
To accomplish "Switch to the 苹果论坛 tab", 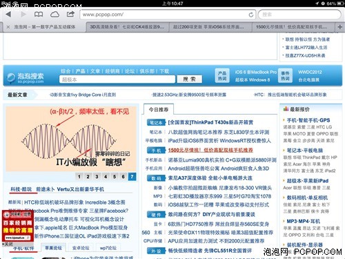I will (53, 248).
